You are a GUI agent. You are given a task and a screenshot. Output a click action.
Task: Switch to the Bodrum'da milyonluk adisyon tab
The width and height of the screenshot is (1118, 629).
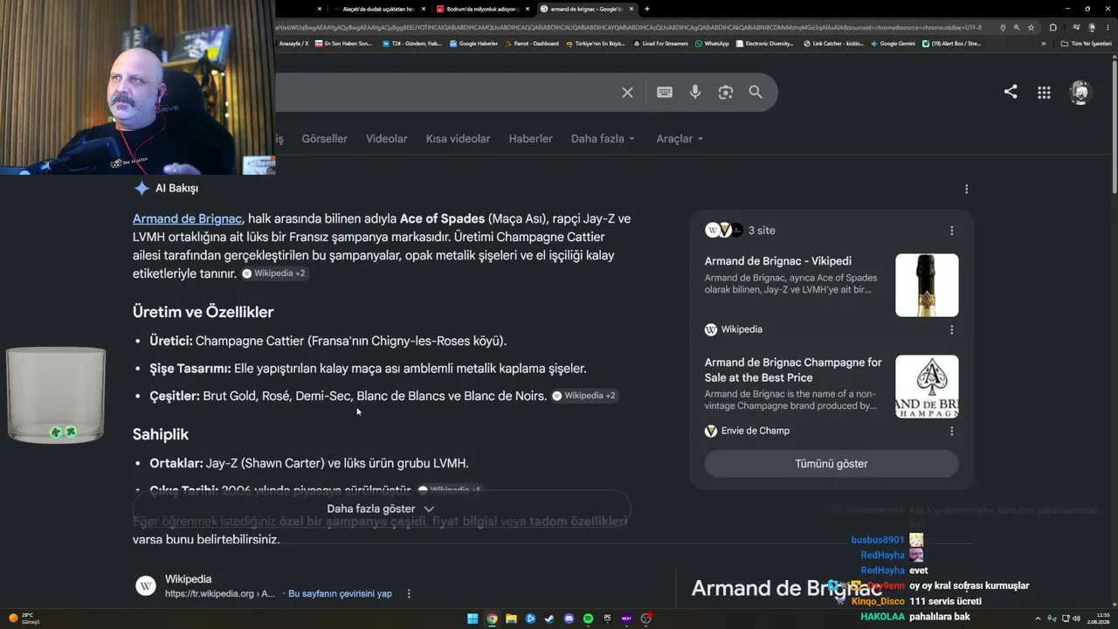tap(482, 9)
